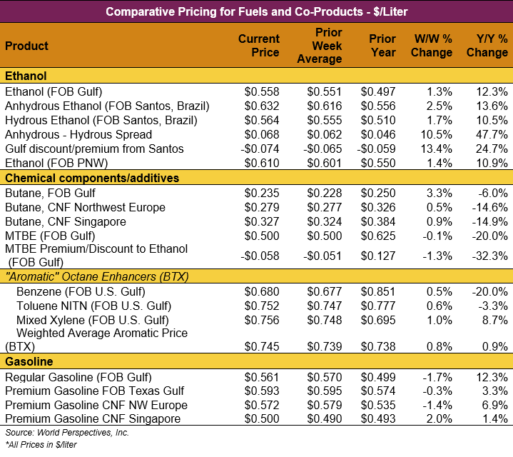513x457 pixels.
Task: Select the 'Premium Gasoline CNF Singapore' label
Action: point(93,419)
